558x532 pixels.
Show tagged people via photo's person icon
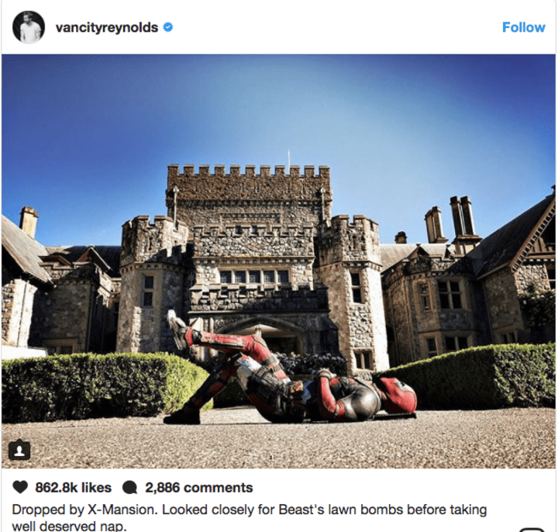coord(19,450)
